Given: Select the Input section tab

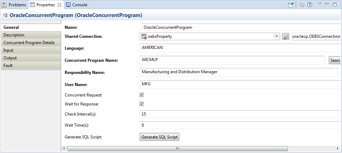Looking at the screenshot, I should [x=8, y=50].
